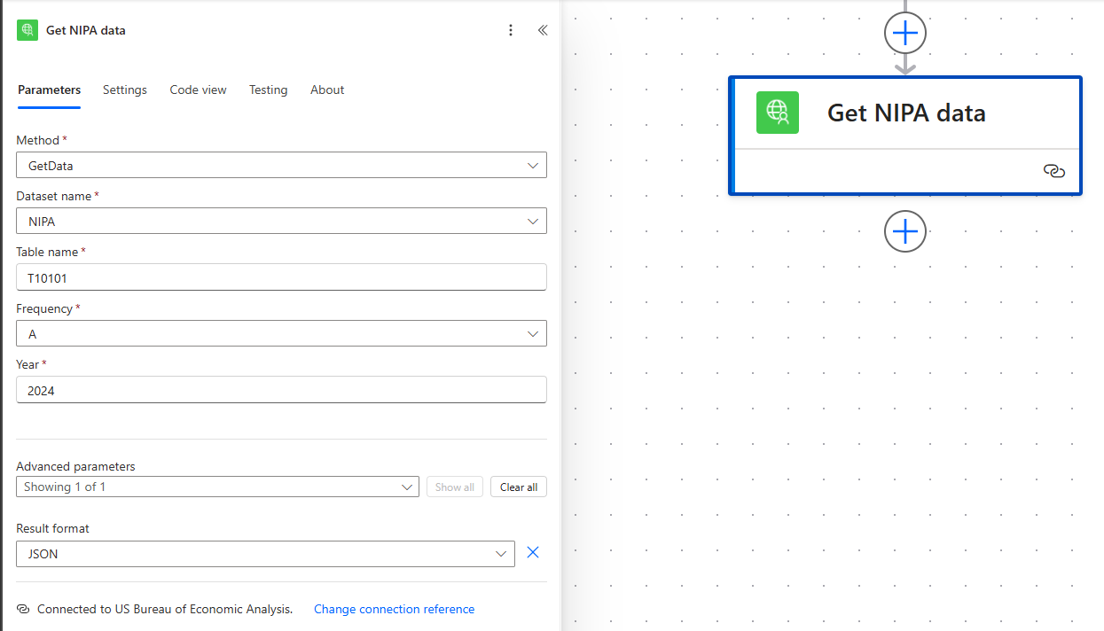Expand the Method dropdown
1104x631 pixels.
point(281,165)
